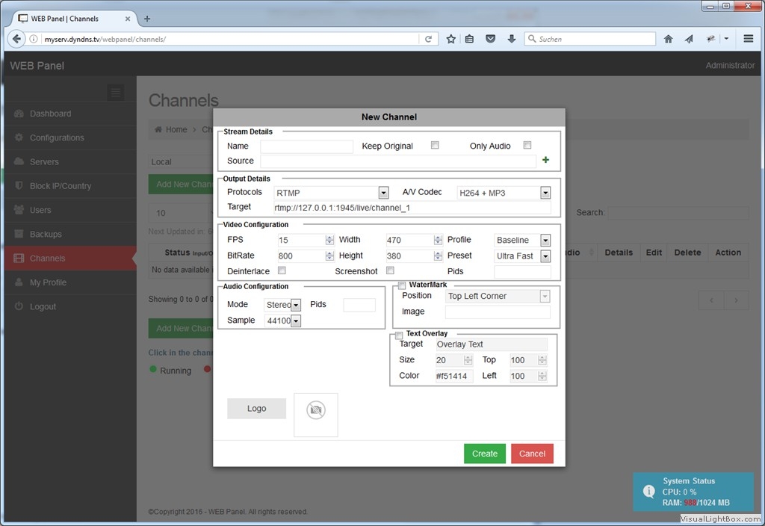Click the browser back arrow button

(x=16, y=39)
